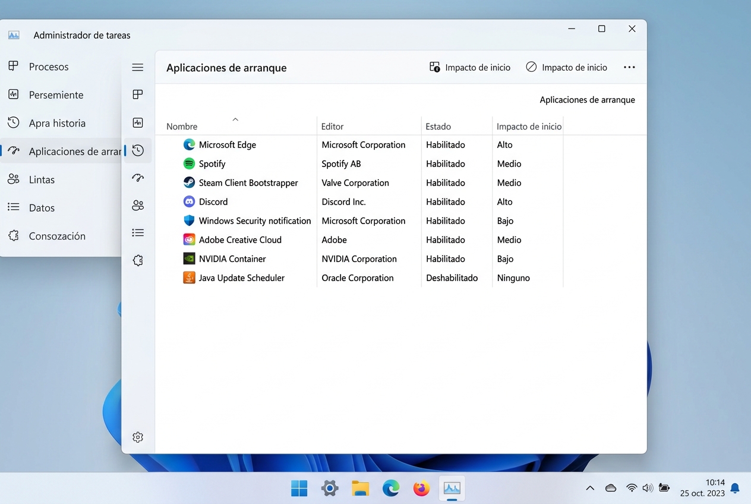Select the Microsoft Edge icon in startup list
The width and height of the screenshot is (751, 504).
click(189, 144)
